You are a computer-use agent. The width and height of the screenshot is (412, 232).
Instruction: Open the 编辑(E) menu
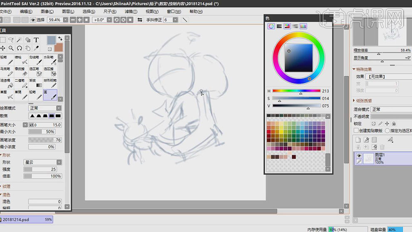26,12
